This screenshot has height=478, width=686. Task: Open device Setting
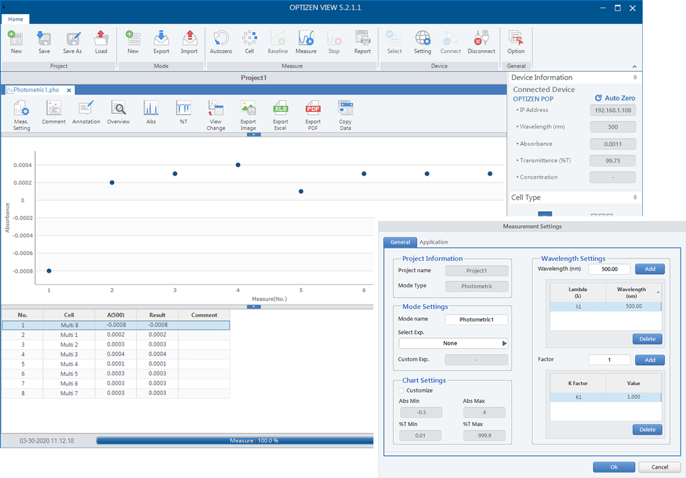tap(423, 42)
